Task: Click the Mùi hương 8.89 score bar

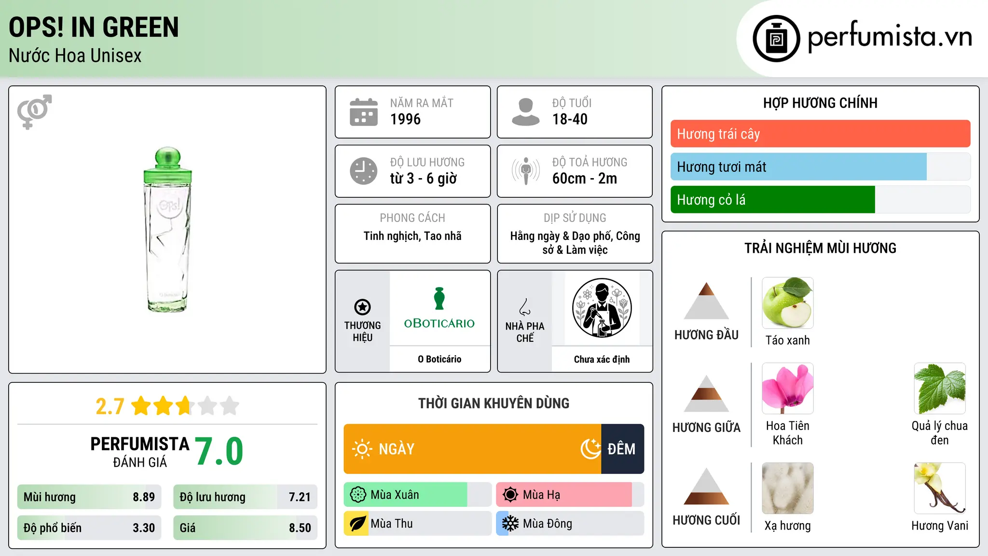Action: pyautogui.click(x=89, y=497)
